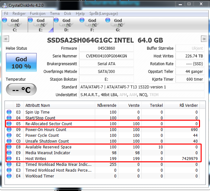Screen dimensions: 210x191
Task: Open the Tema menu
Action: (x=55, y=14)
